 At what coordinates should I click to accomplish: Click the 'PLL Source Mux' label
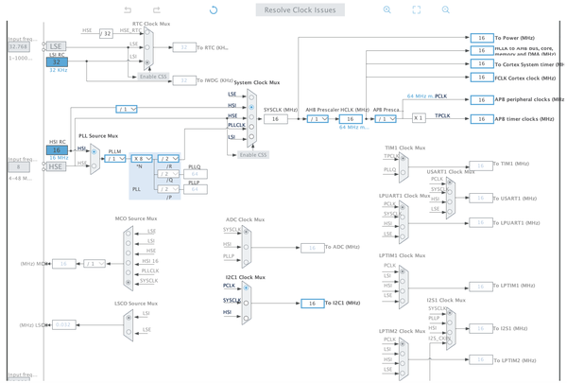(98, 136)
